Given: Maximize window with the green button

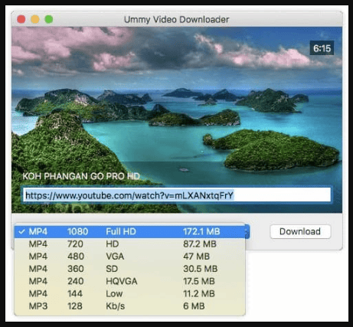Looking at the screenshot, I should [49, 19].
